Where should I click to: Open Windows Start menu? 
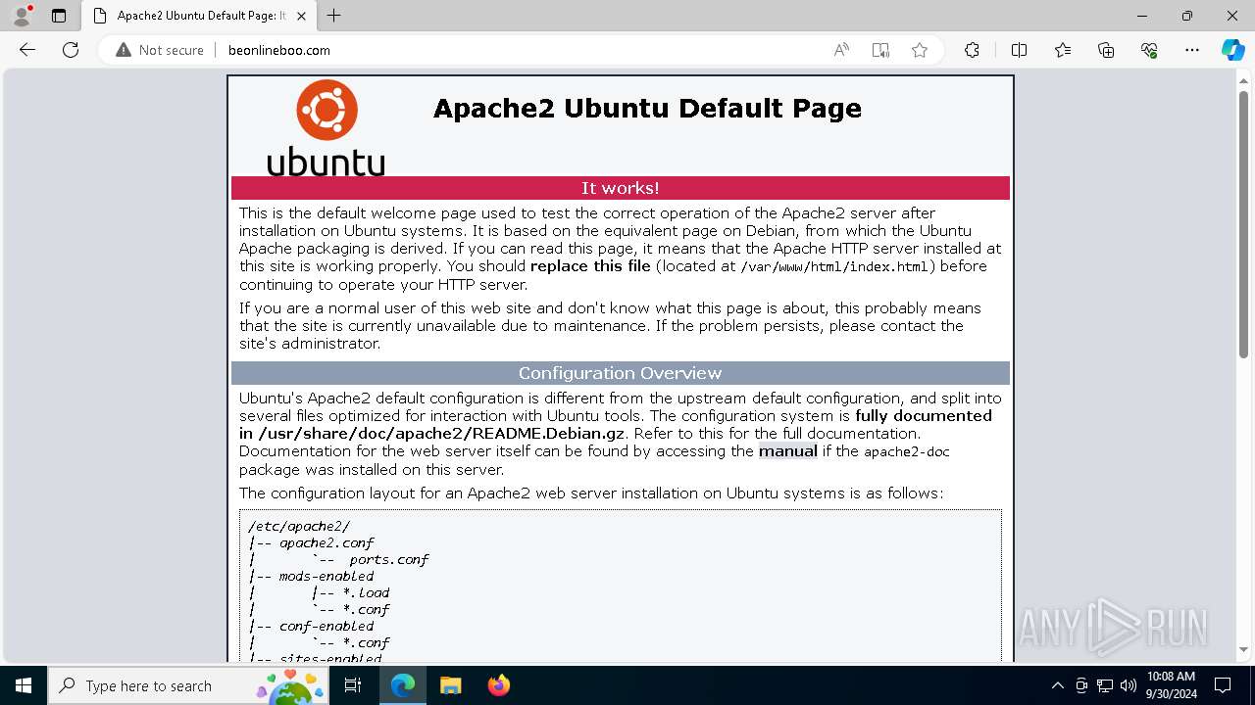point(24,685)
